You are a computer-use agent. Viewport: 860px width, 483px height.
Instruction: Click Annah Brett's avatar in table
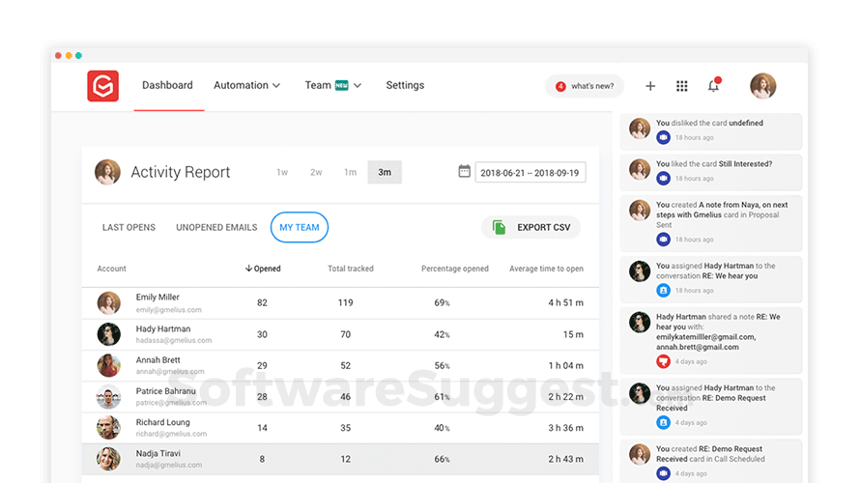click(108, 365)
